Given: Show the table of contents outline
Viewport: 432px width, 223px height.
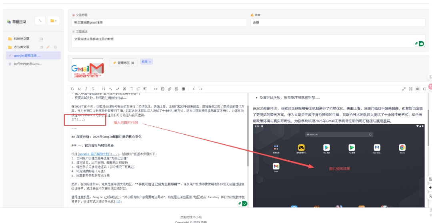Looking at the screenshot, I should 424,89.
